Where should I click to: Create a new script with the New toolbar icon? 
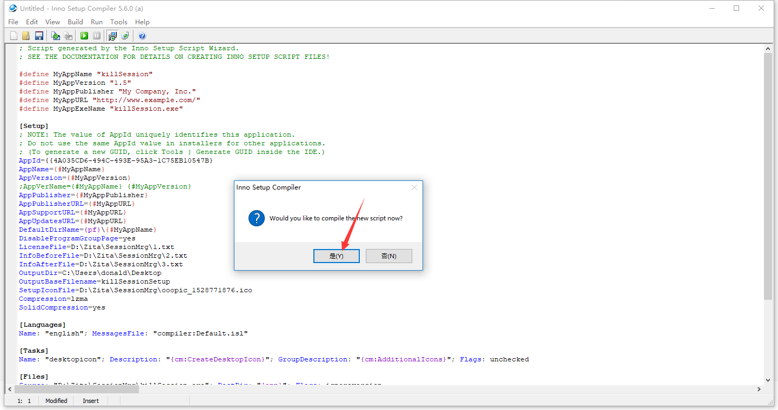pos(14,36)
